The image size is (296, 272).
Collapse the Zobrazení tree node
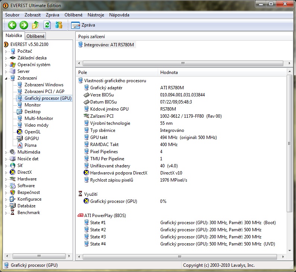(6, 78)
